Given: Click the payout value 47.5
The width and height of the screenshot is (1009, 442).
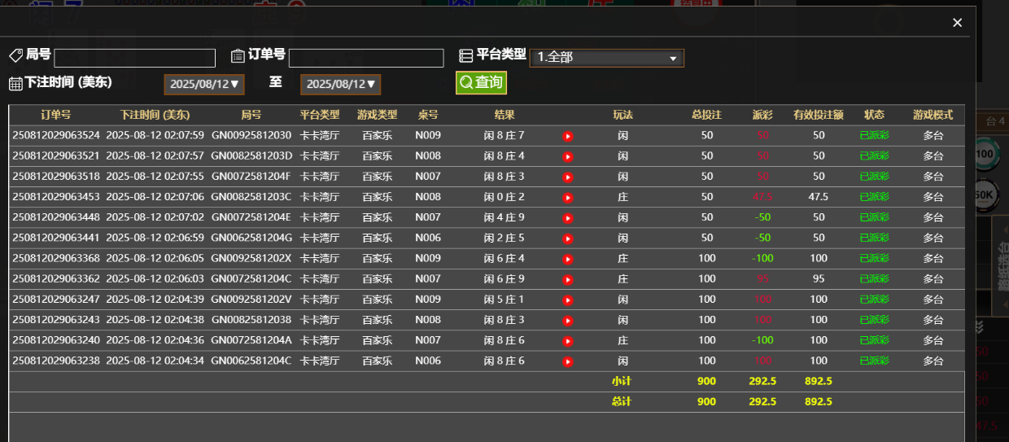Looking at the screenshot, I should pyautogui.click(x=762, y=196).
